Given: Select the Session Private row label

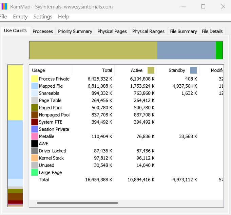Looking at the screenshot, I should (54, 129).
